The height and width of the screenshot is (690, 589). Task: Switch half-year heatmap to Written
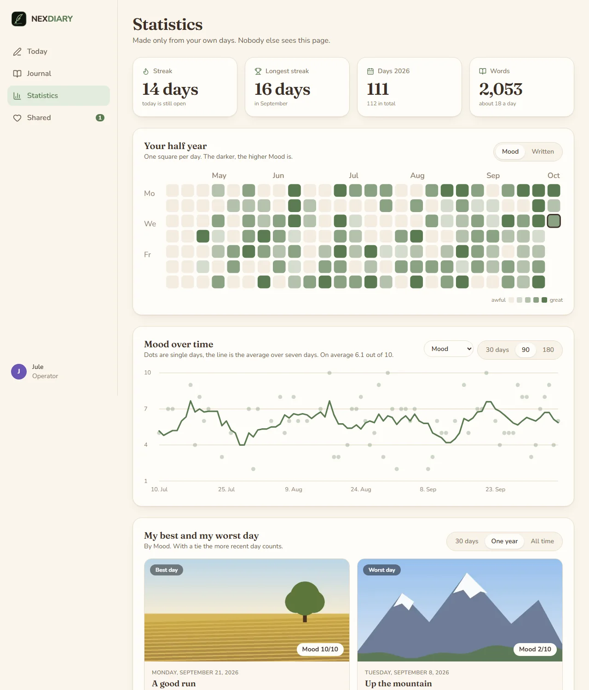tap(543, 152)
